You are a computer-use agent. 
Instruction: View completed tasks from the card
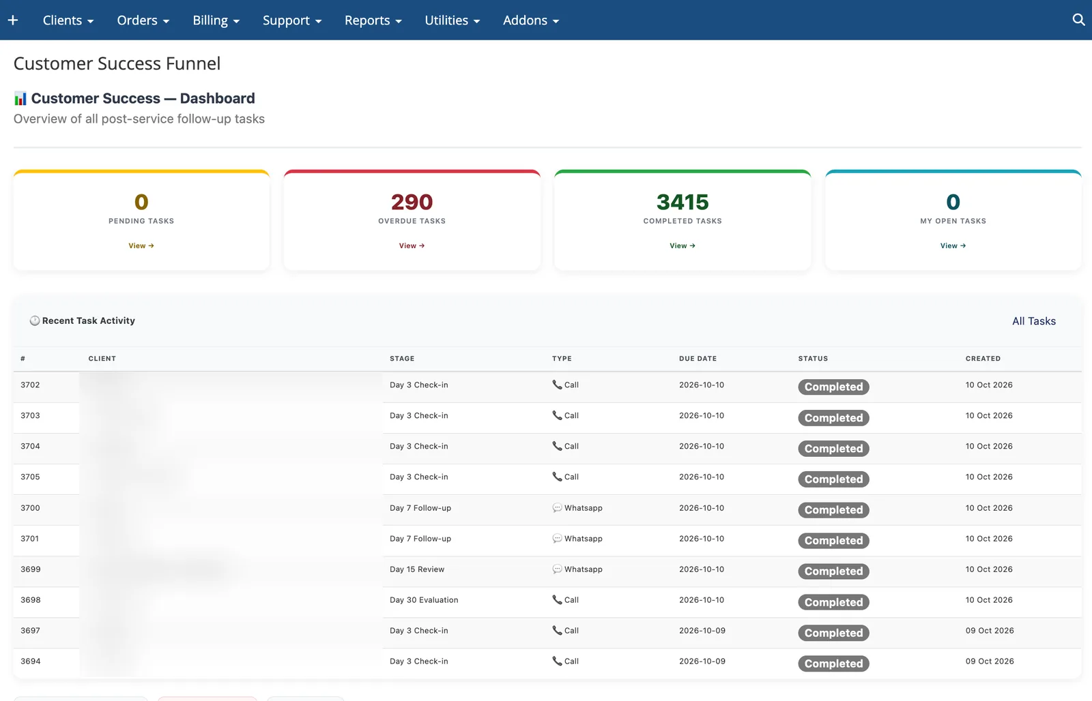(x=682, y=245)
